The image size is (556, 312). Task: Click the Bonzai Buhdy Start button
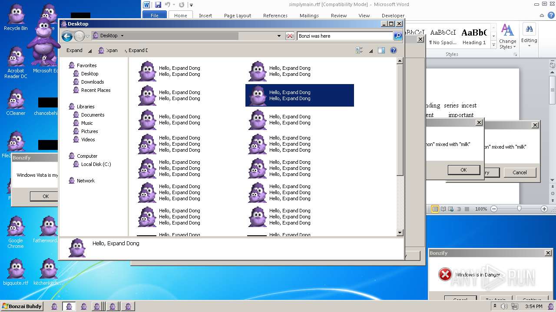pyautogui.click(x=22, y=306)
